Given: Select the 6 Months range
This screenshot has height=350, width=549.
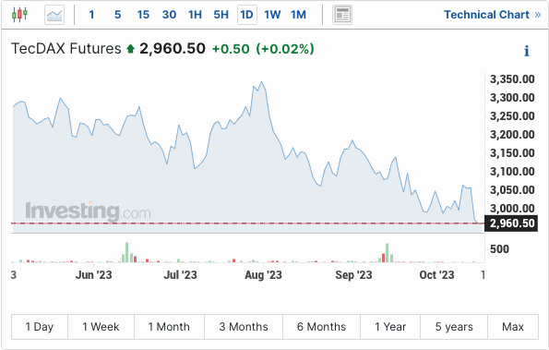Looking at the screenshot, I should (321, 327).
